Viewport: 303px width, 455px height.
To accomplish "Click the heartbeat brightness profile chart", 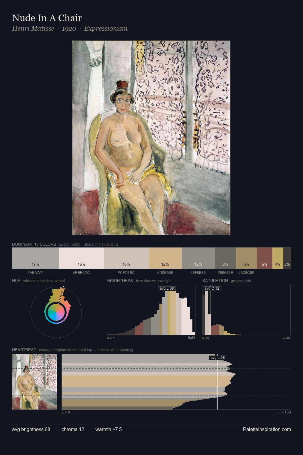I will pyautogui.click(x=176, y=382).
